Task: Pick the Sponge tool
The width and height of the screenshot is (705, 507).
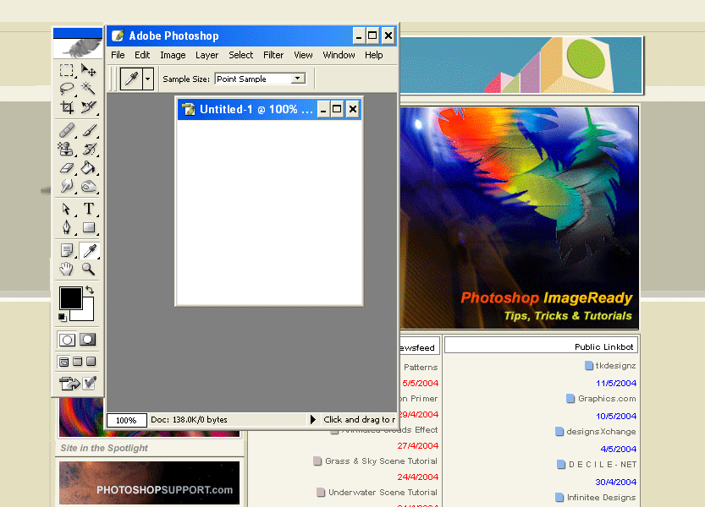Action: 88,186
